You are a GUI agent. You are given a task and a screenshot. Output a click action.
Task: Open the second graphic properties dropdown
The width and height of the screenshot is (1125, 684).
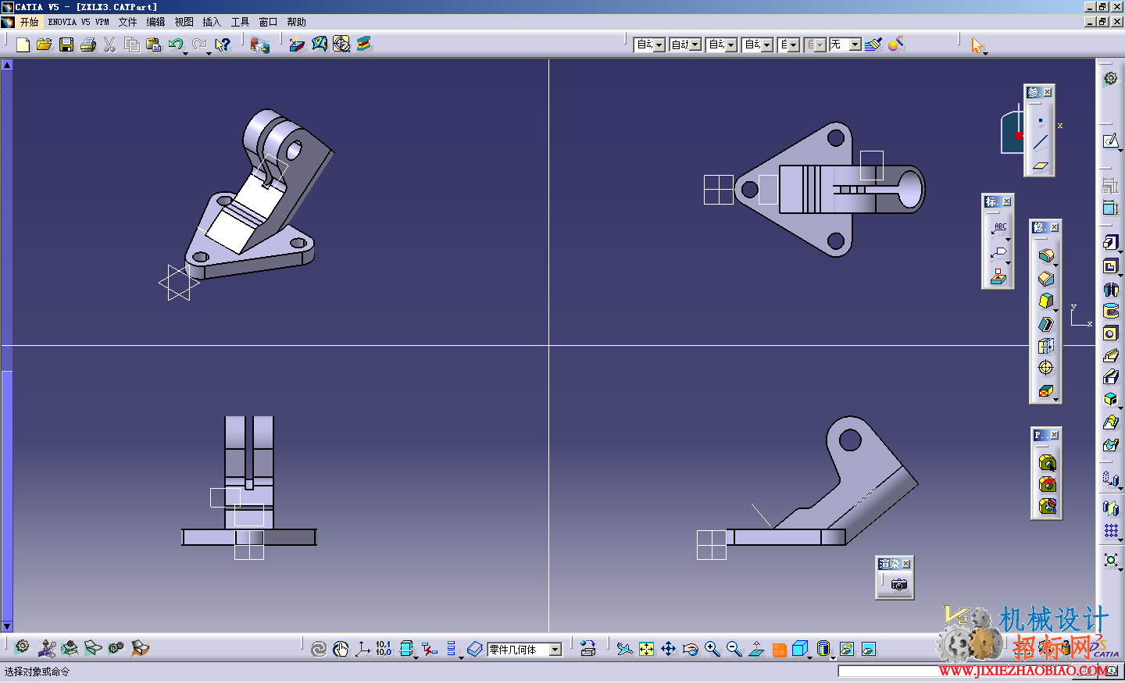(x=695, y=45)
